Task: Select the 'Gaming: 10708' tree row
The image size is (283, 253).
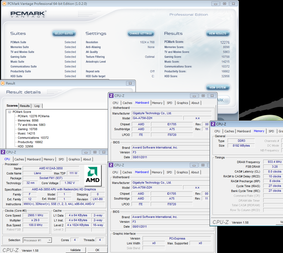Action: (x=28, y=129)
